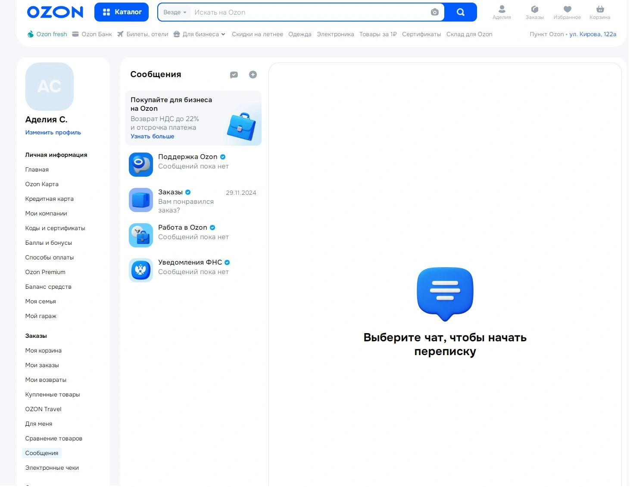Viewport: 630px width, 487px height.
Task: Open Для меня in sidebar
Action: [39, 424]
